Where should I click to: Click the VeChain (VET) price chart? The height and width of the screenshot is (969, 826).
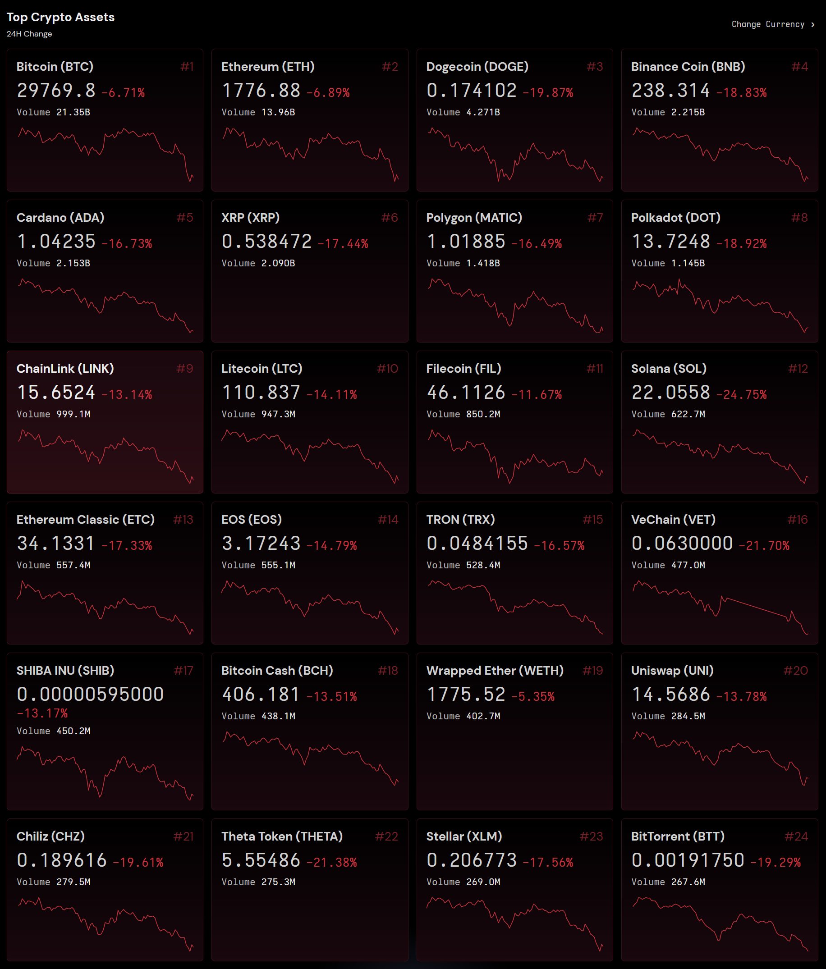pos(719,607)
